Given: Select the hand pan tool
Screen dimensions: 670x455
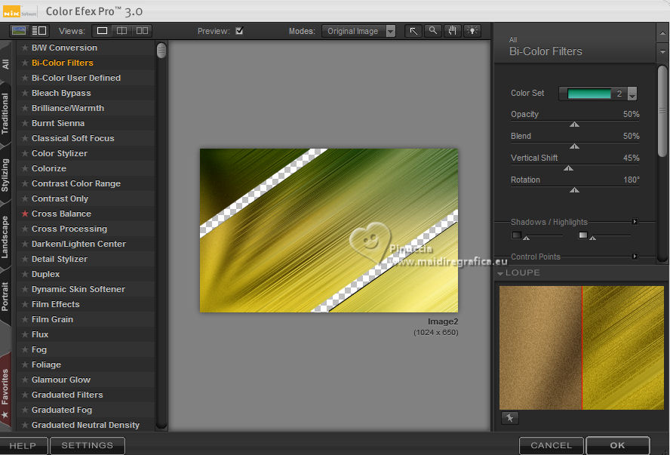Looking at the screenshot, I should [453, 31].
